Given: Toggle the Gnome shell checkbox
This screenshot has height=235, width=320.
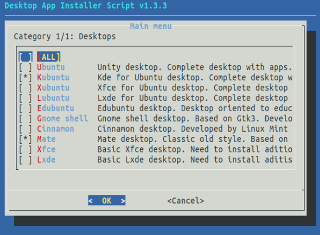Looking at the screenshot, I should (26, 119).
